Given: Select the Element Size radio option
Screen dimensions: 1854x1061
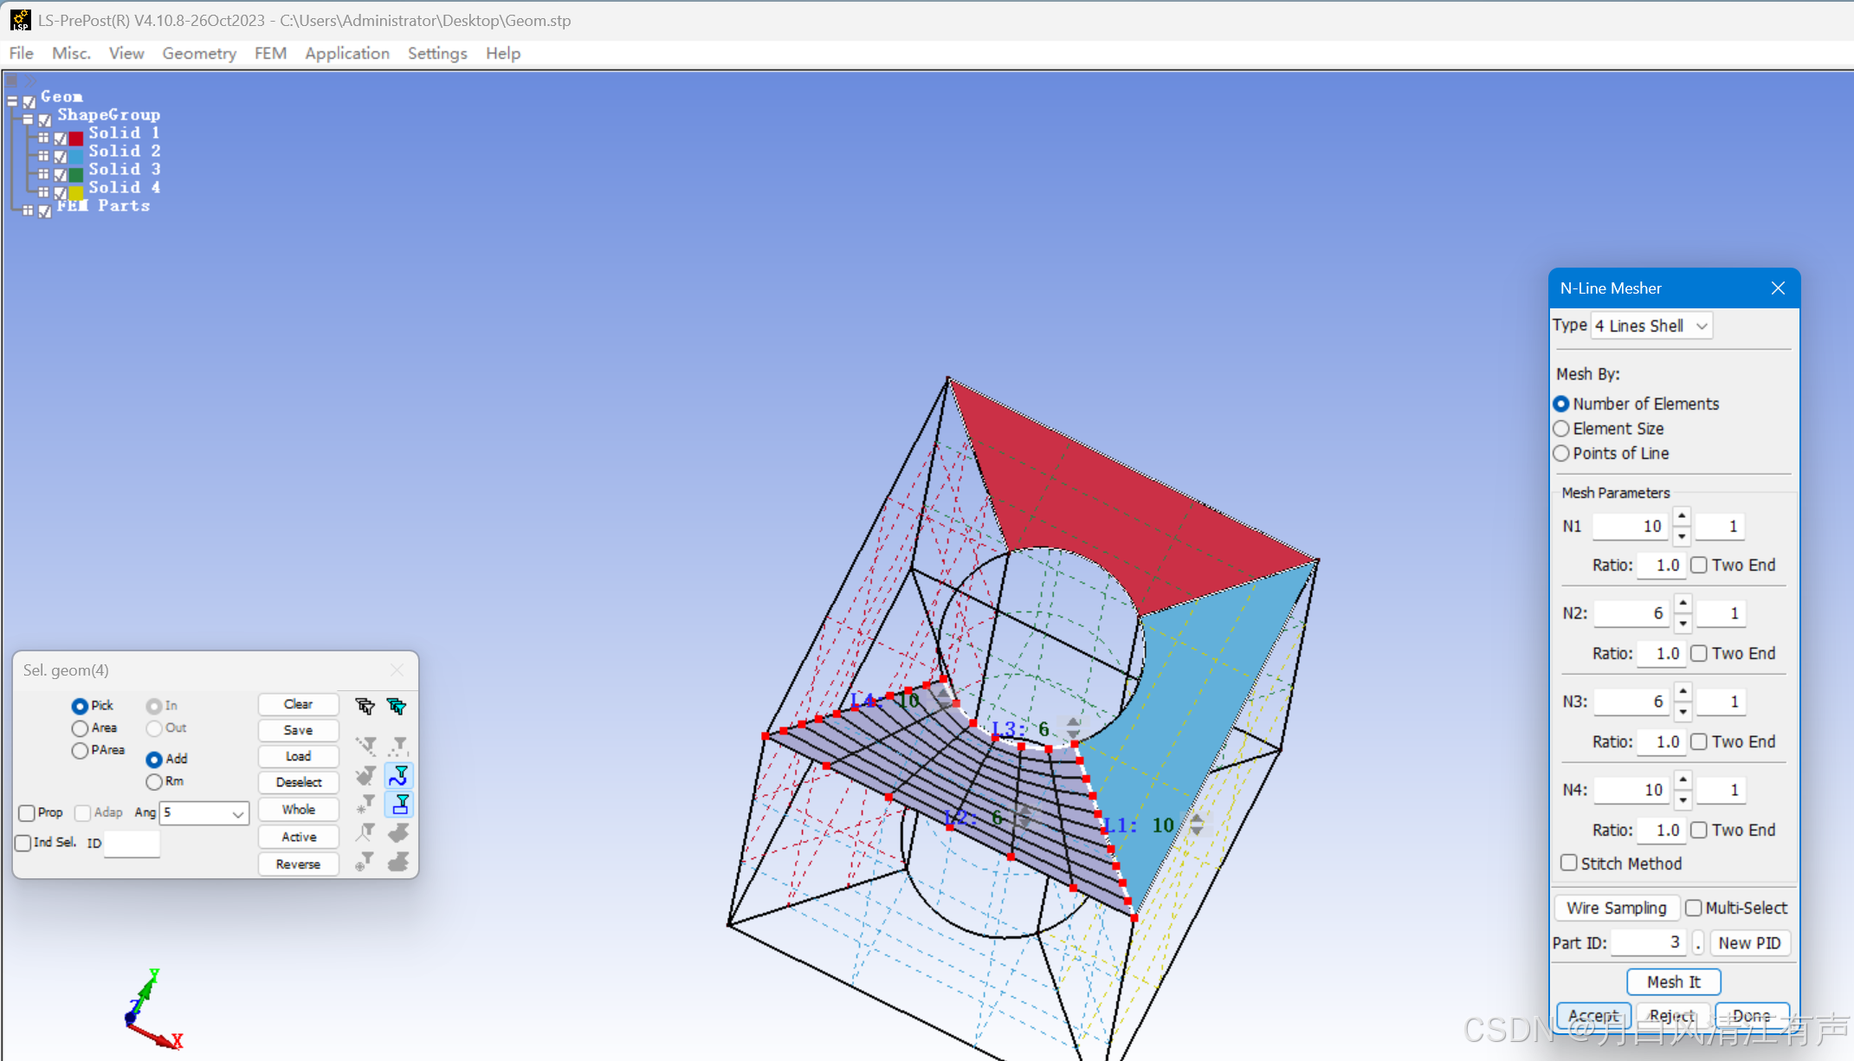Looking at the screenshot, I should tap(1561, 429).
